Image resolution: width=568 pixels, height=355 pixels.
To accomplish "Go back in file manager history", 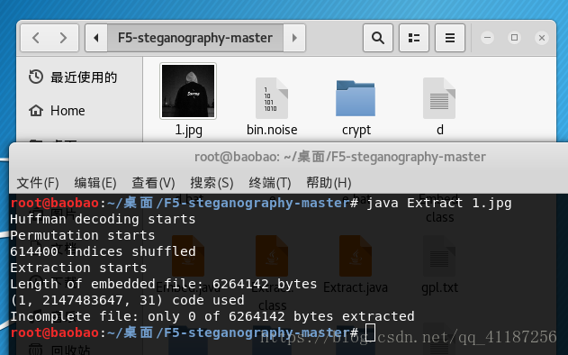I will [x=35, y=38].
